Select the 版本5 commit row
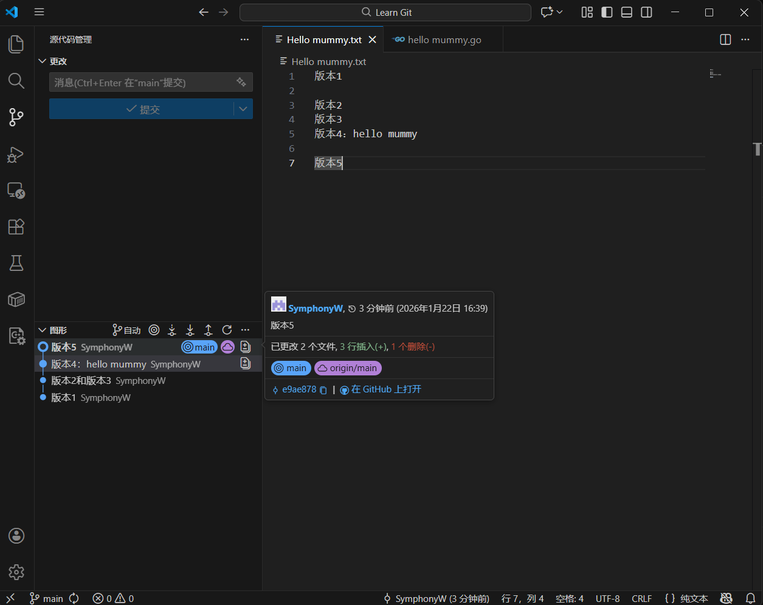 click(x=148, y=347)
